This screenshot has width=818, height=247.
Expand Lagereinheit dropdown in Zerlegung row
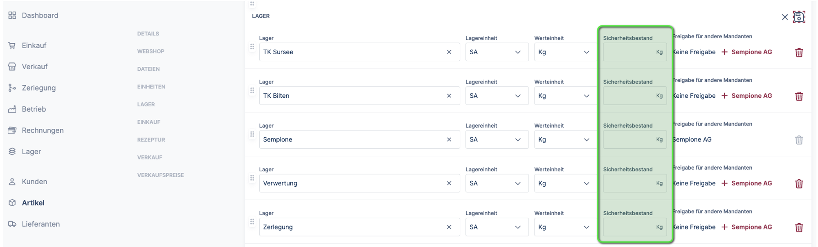[x=497, y=227]
